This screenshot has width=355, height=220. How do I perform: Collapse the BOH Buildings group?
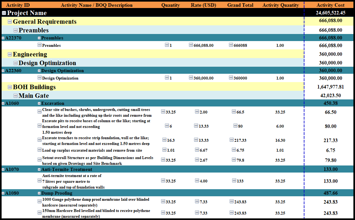10,87
